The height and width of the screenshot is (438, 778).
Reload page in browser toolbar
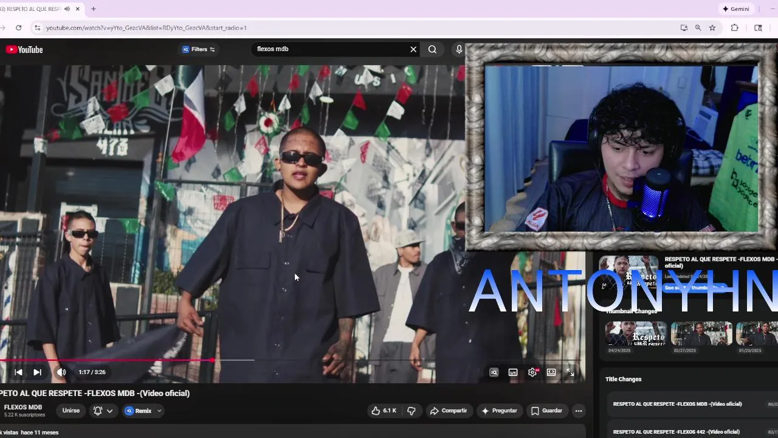click(x=18, y=27)
